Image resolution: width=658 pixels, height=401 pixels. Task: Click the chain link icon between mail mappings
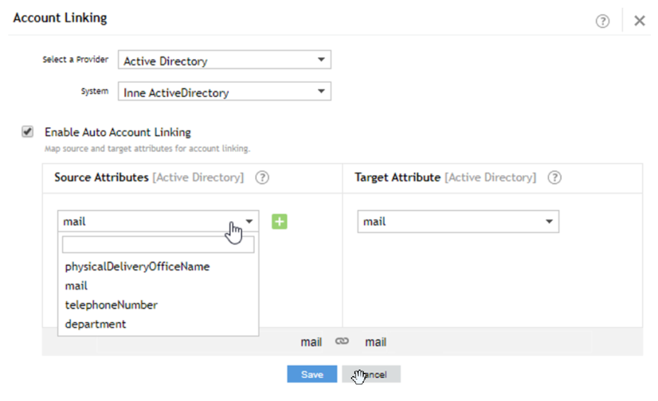(342, 342)
